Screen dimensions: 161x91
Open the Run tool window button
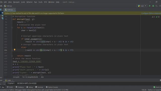pyautogui.click(x=2, y=87)
